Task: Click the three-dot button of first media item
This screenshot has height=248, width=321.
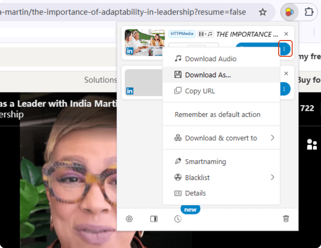Action: (x=285, y=49)
